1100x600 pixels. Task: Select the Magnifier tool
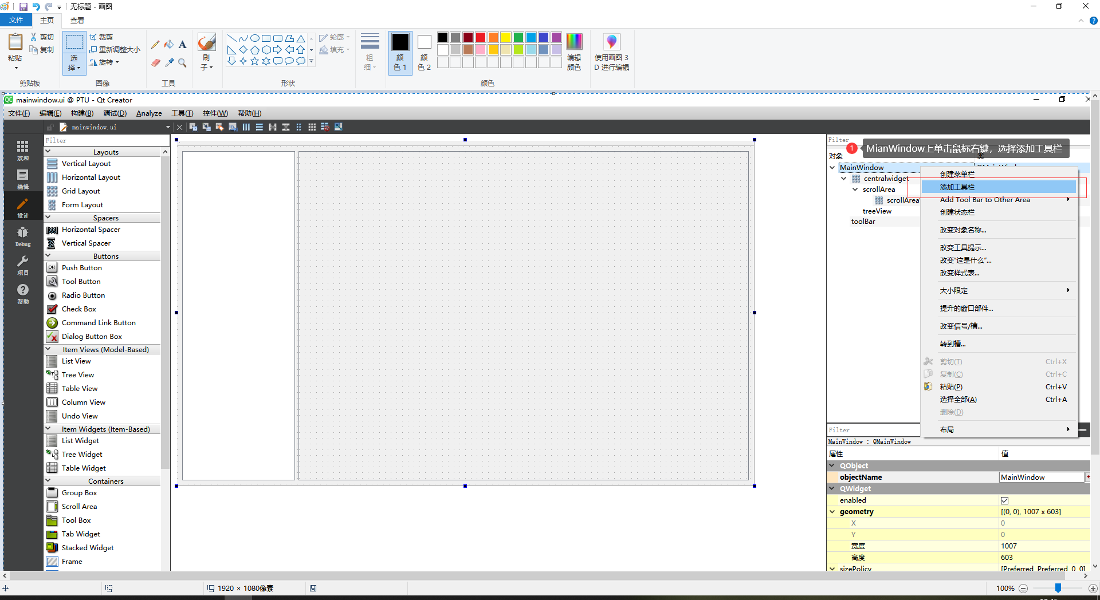tap(182, 62)
